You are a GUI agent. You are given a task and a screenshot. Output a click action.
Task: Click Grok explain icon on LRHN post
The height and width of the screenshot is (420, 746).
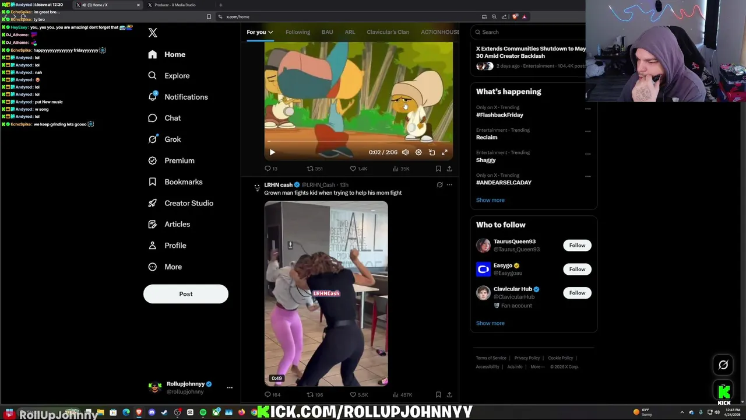(440, 185)
